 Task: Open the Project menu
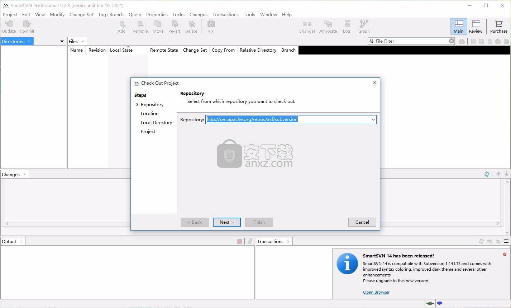10,15
